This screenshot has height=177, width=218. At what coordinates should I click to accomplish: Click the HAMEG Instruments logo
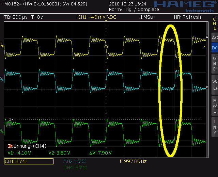[x=186, y=6]
